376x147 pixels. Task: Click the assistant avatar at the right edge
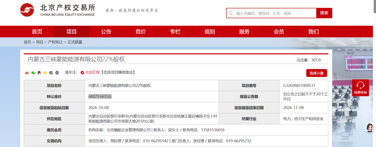click(x=369, y=128)
